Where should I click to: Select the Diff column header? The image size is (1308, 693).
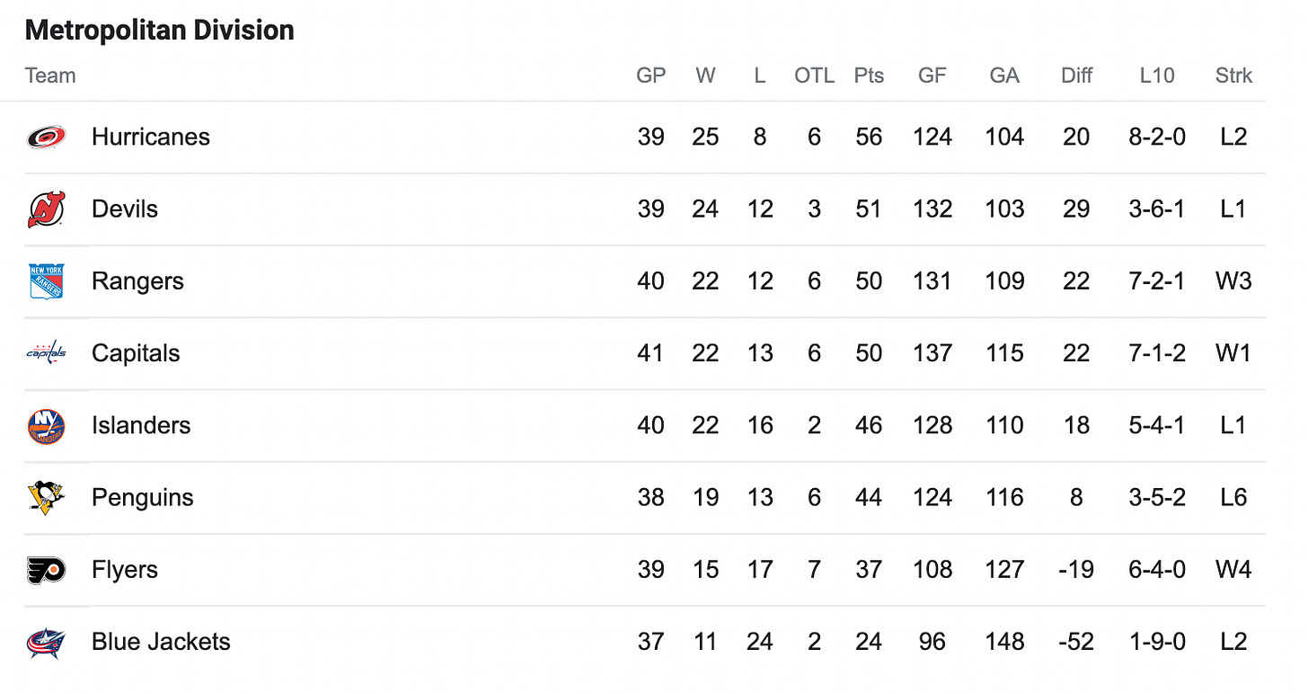pyautogui.click(x=1076, y=76)
